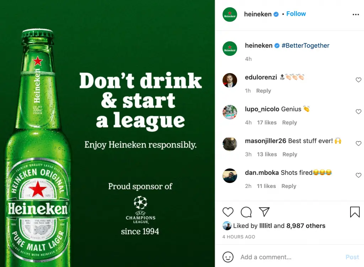Open the emoji picker smiley icon
The width and height of the screenshot is (364, 267).
(x=228, y=257)
